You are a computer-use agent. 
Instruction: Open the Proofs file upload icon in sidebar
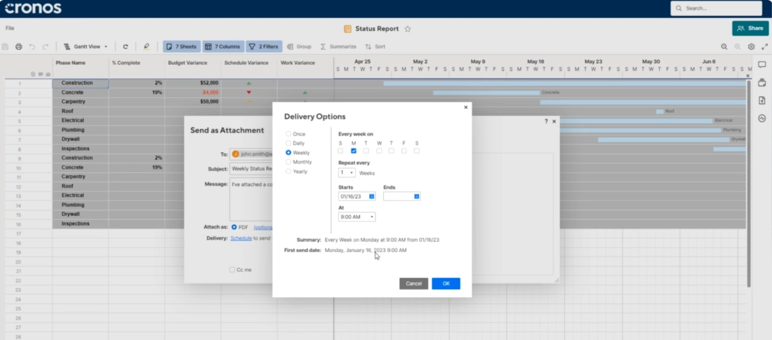coord(762,100)
